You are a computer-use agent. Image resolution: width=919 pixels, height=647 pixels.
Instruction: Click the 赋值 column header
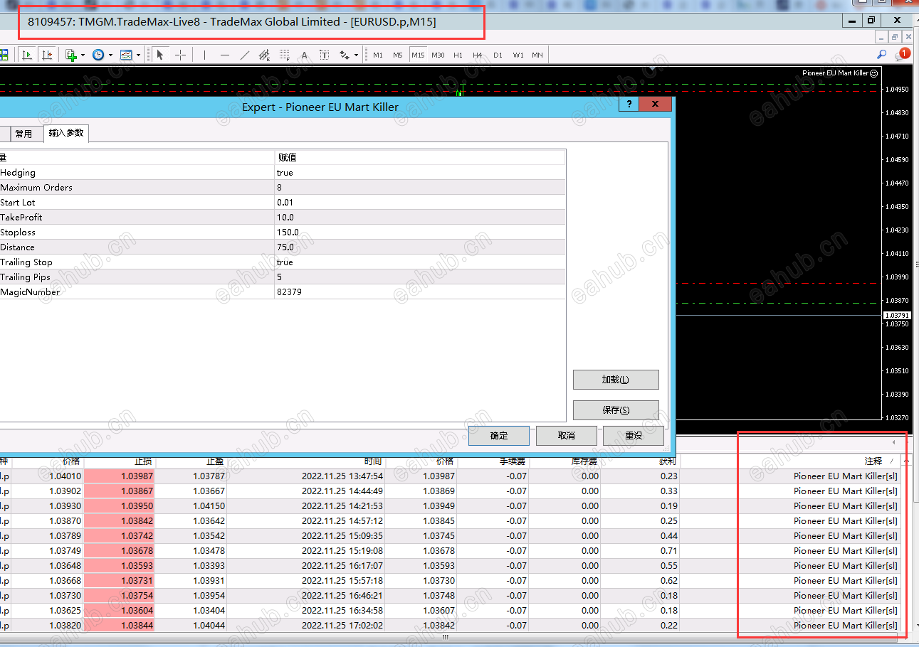[x=420, y=157]
